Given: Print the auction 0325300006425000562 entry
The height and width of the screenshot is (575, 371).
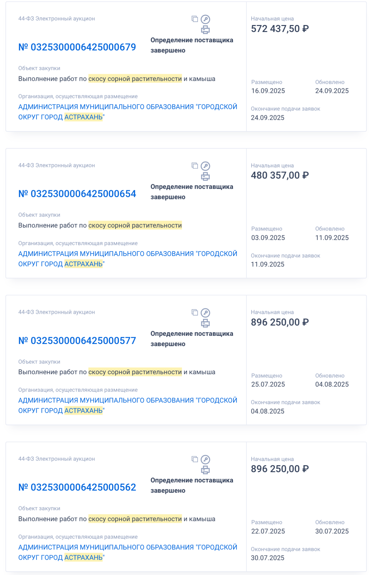Looking at the screenshot, I should pyautogui.click(x=205, y=470).
